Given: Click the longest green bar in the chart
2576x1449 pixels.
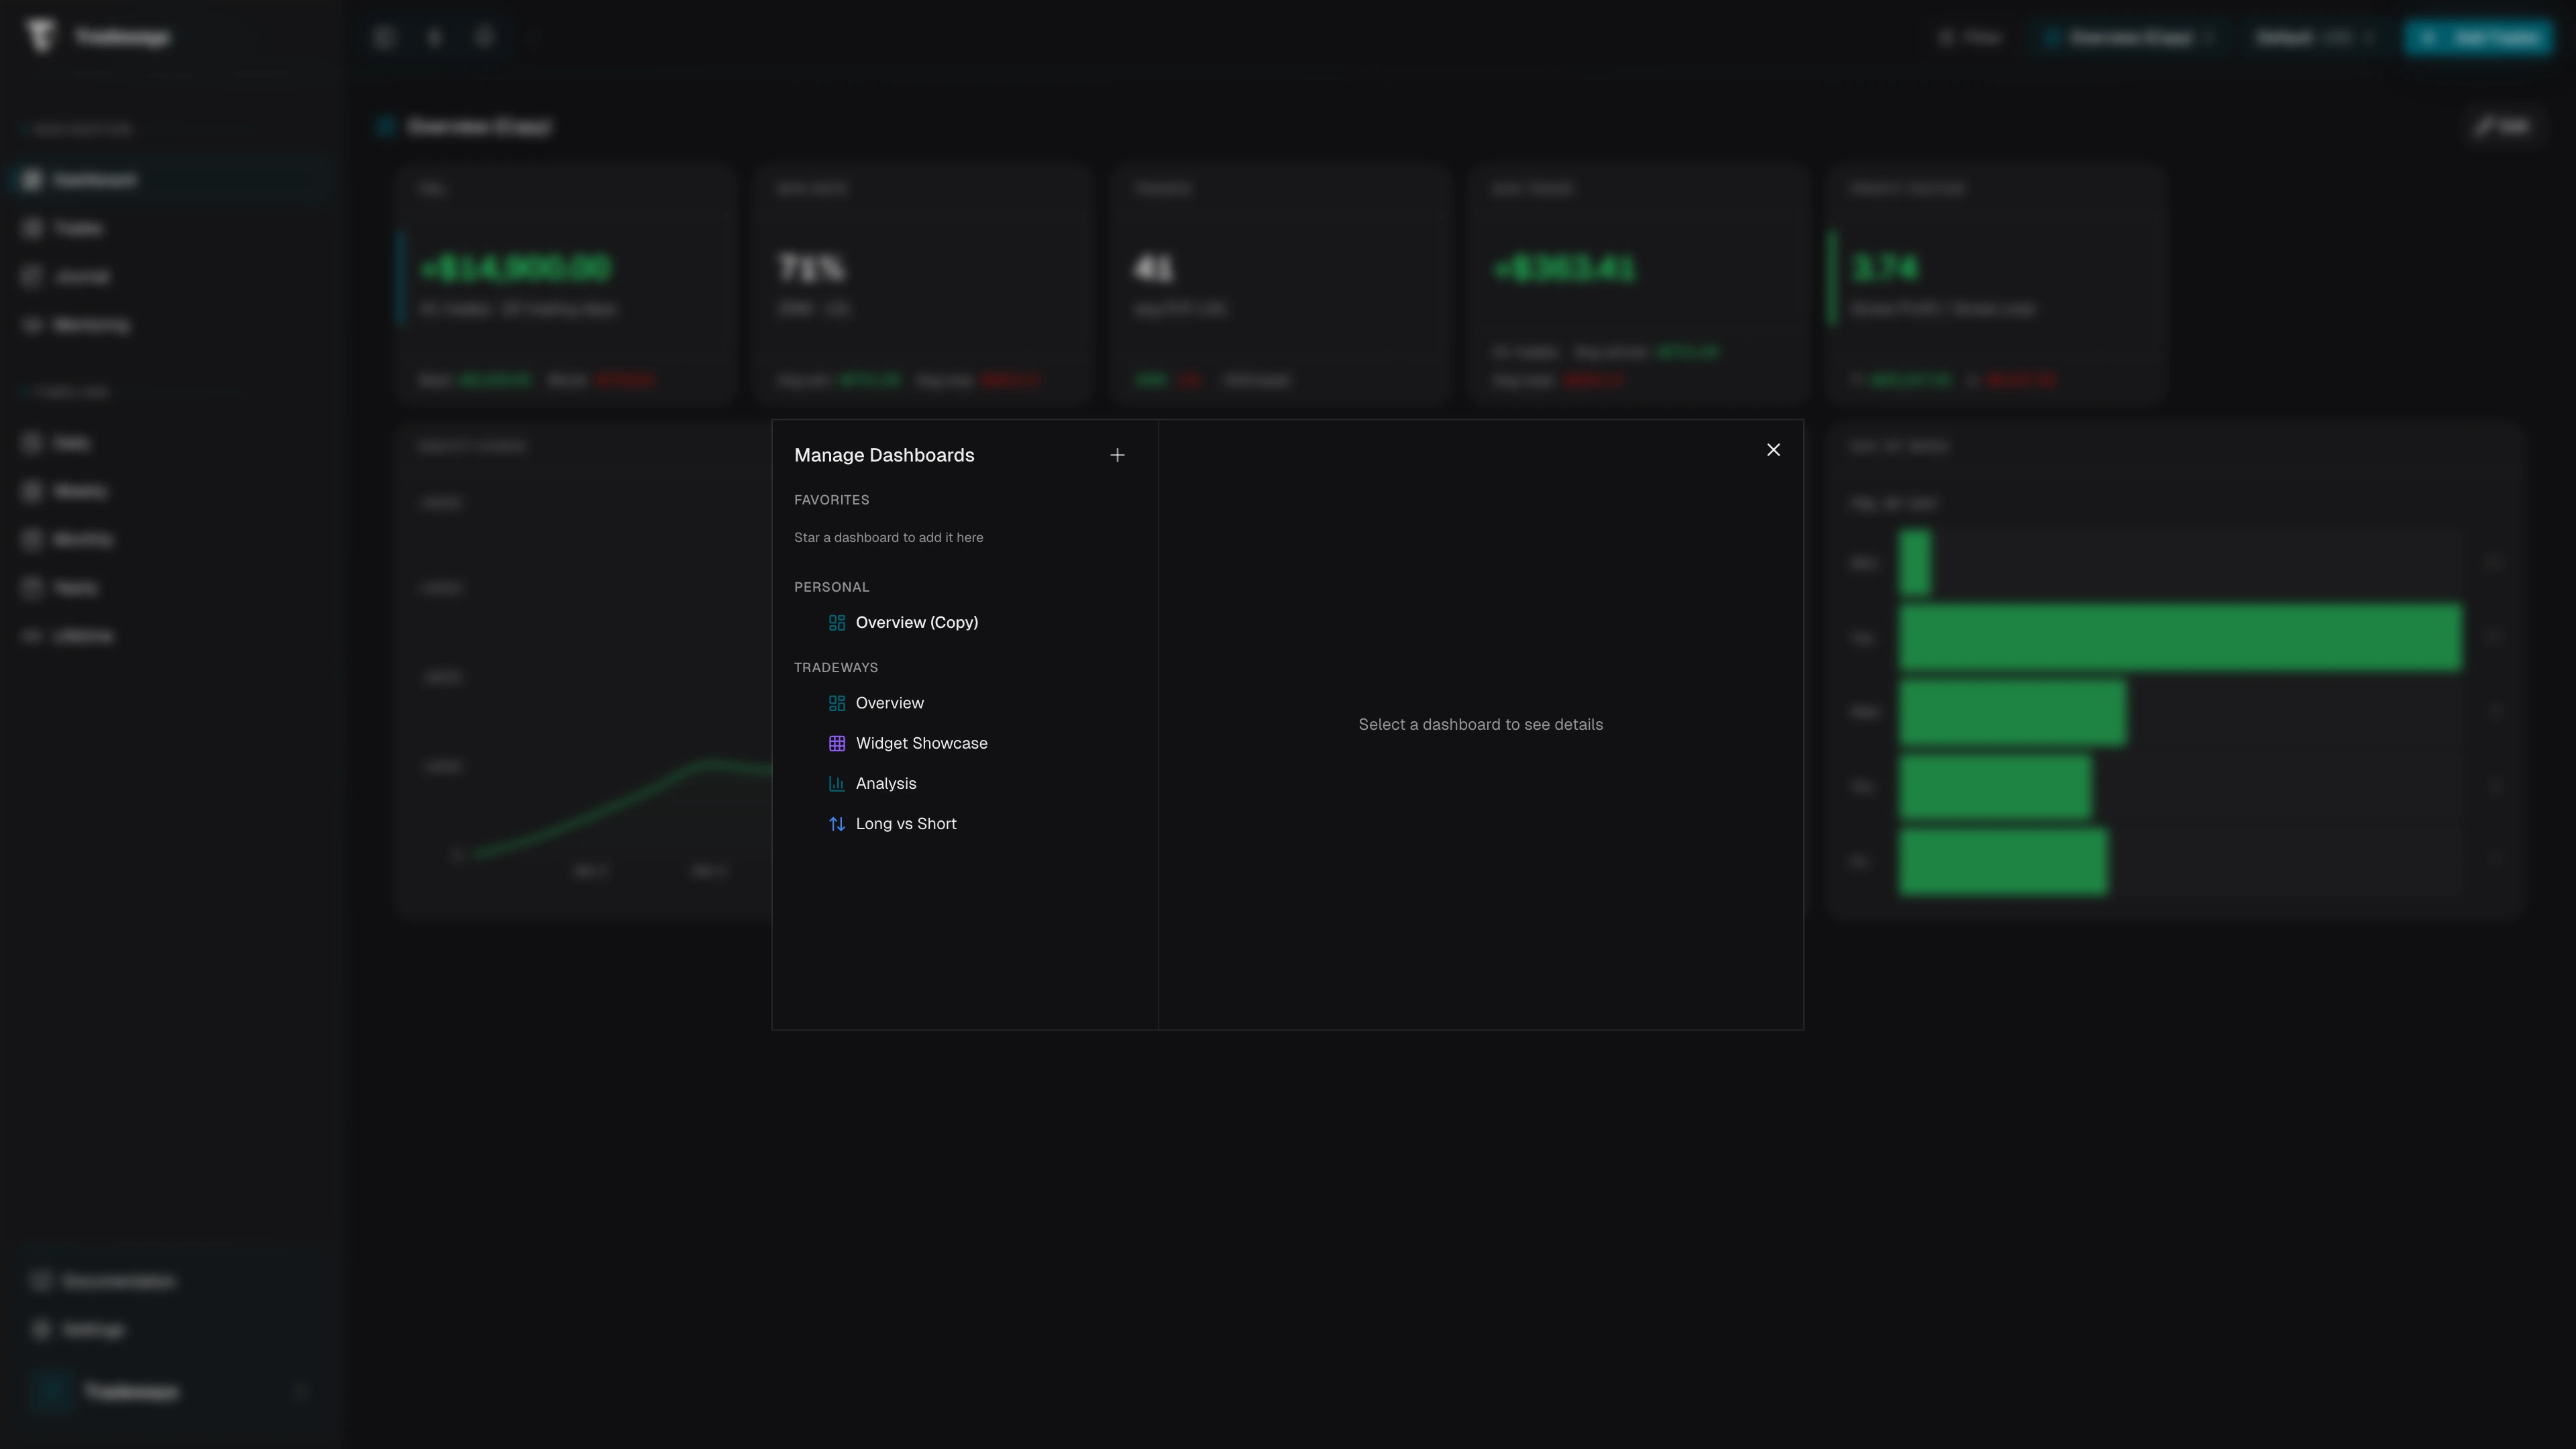Looking at the screenshot, I should 2180,637.
